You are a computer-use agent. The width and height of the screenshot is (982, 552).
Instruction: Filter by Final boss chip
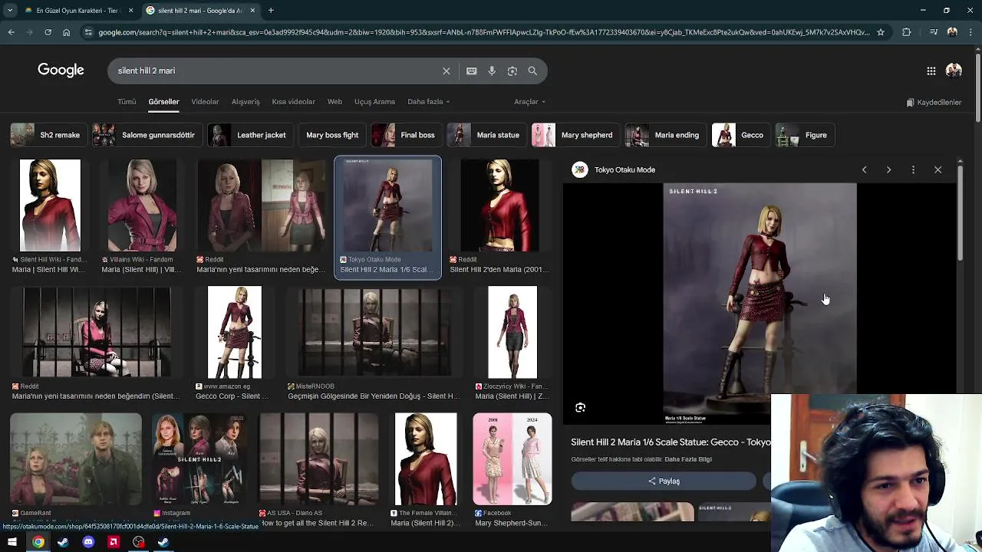click(x=405, y=135)
